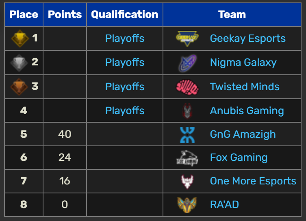The width and height of the screenshot is (306, 221).
Task: Open the GnG Amazigh team link
Action: tap(243, 134)
